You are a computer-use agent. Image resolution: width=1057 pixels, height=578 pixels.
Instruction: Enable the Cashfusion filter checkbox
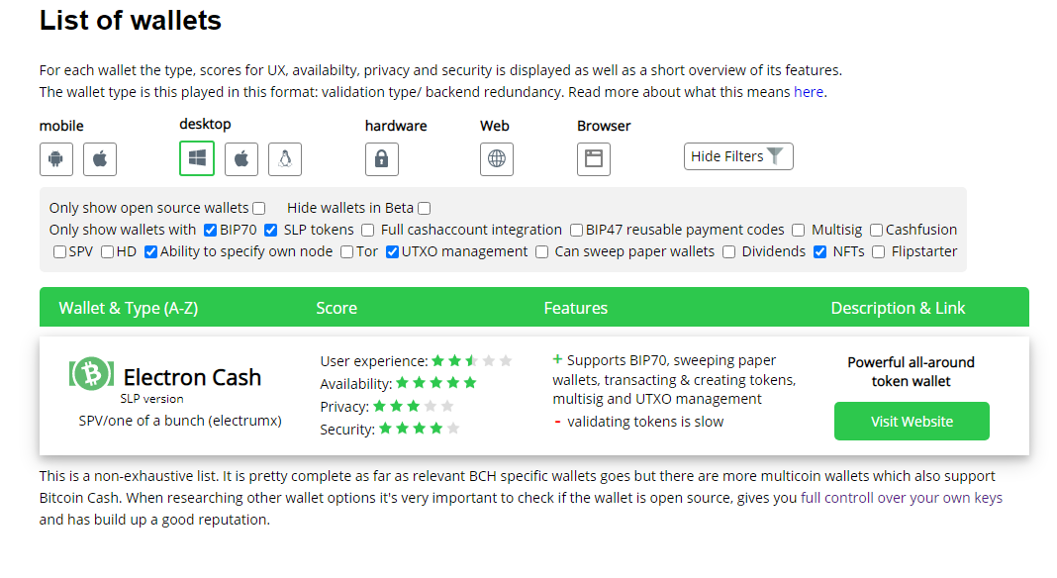[876, 230]
